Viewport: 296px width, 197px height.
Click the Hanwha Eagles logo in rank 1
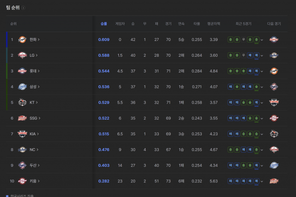click(x=22, y=39)
